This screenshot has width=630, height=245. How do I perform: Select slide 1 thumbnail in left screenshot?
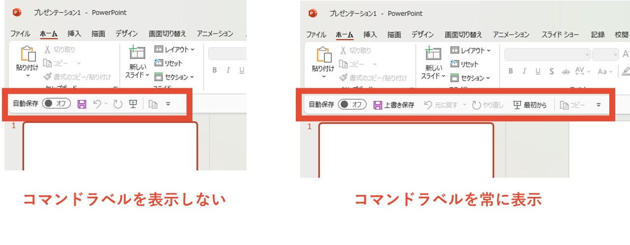pos(110,146)
